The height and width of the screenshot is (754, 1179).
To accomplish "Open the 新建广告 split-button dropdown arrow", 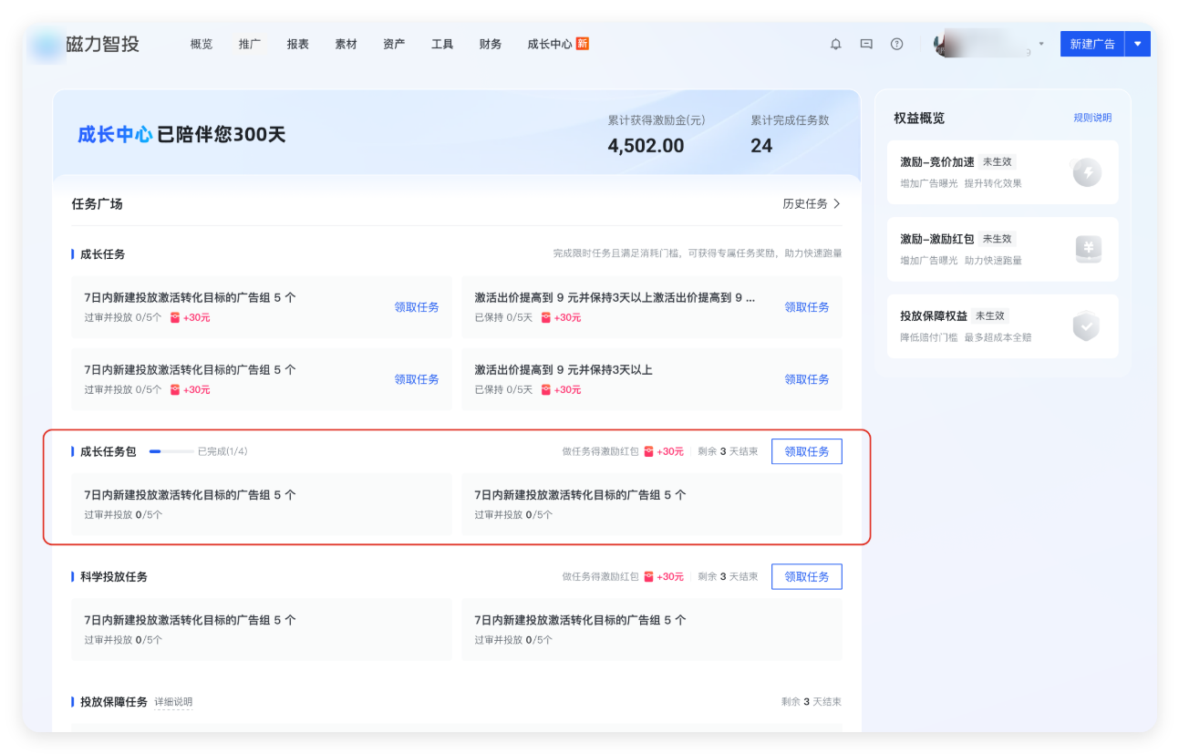I will (1136, 44).
